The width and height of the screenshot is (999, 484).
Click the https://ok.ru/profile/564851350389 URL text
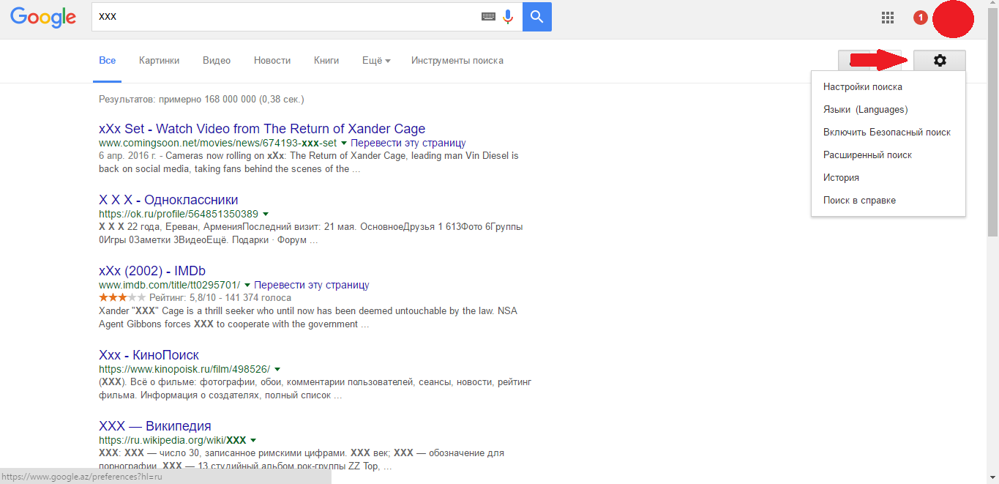tap(179, 214)
